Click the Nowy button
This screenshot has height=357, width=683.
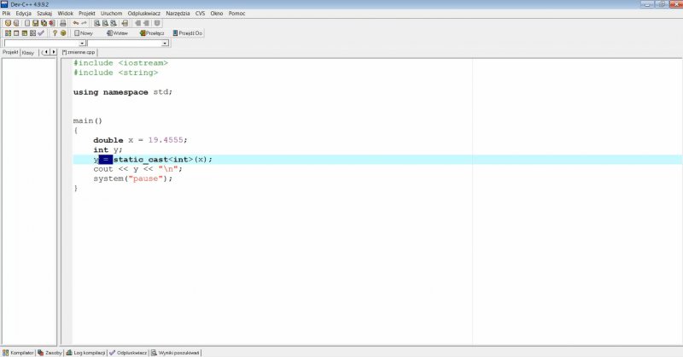[x=84, y=33]
